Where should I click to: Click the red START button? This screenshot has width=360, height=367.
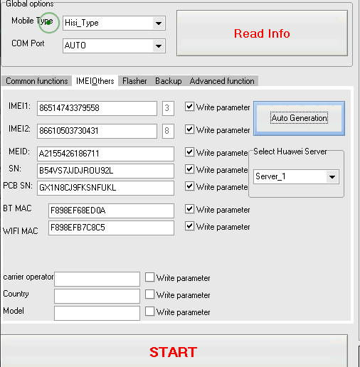[174, 351]
